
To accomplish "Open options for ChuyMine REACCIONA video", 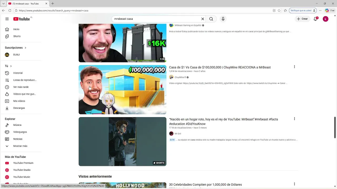I will [x=294, y=67].
